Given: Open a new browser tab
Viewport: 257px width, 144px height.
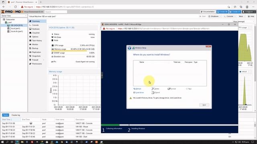Looking at the screenshot, I should point(41,2).
